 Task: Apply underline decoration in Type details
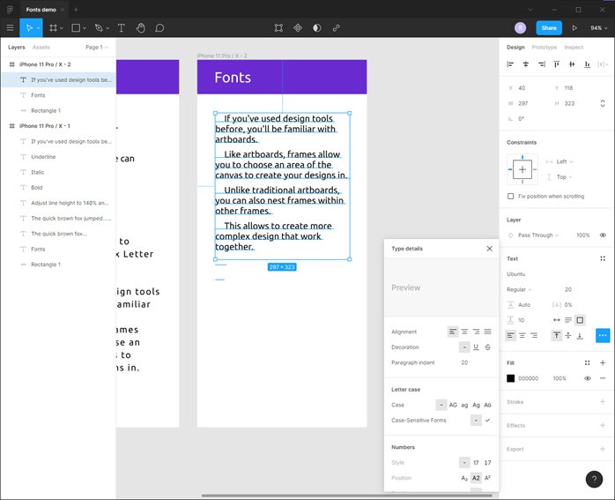pos(476,347)
